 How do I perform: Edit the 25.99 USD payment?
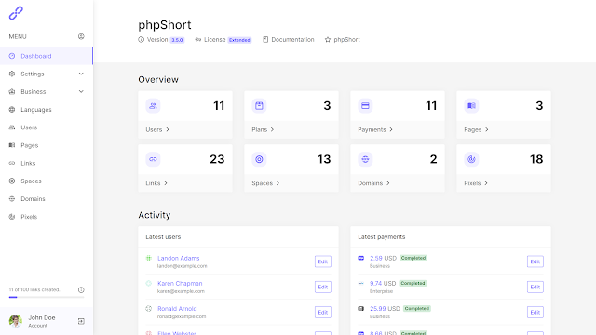[535, 313]
